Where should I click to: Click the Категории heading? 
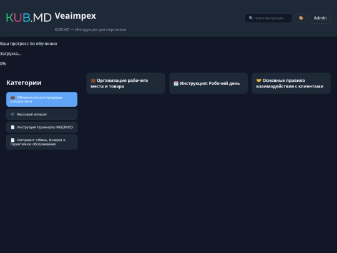click(x=24, y=82)
